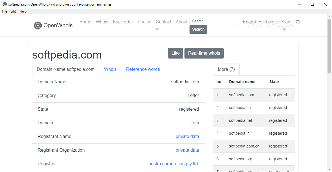The image size is (332, 172).
Task: Switch to the Whois tab
Action: tap(110, 69)
